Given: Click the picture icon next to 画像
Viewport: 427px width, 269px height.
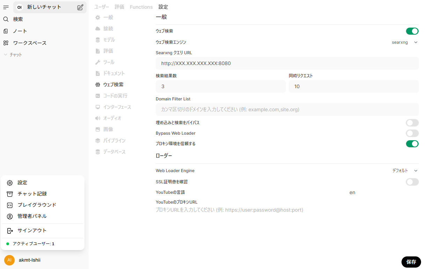Looking at the screenshot, I should [x=98, y=129].
